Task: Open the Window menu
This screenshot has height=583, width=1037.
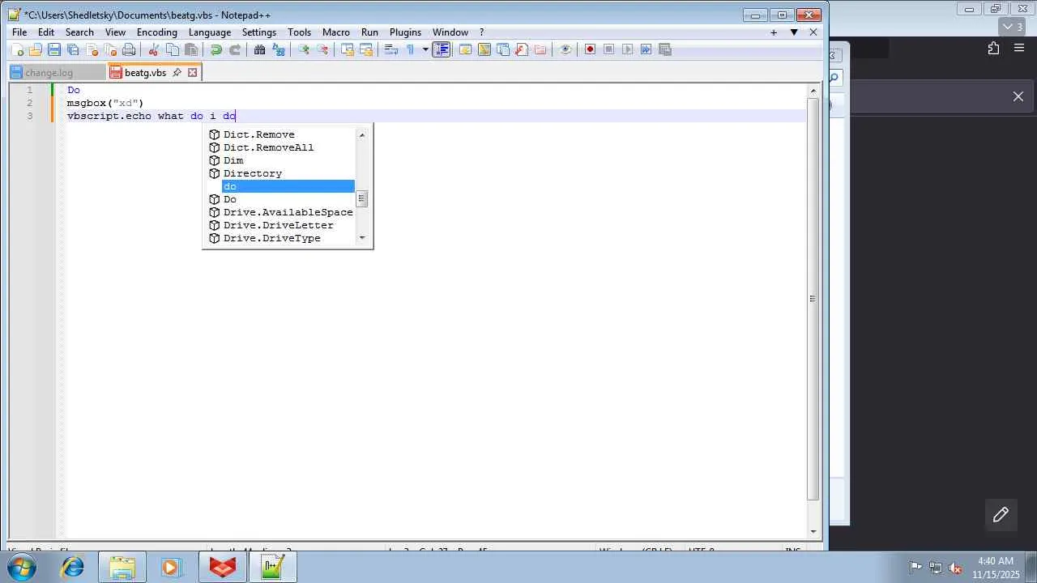Action: (x=450, y=32)
